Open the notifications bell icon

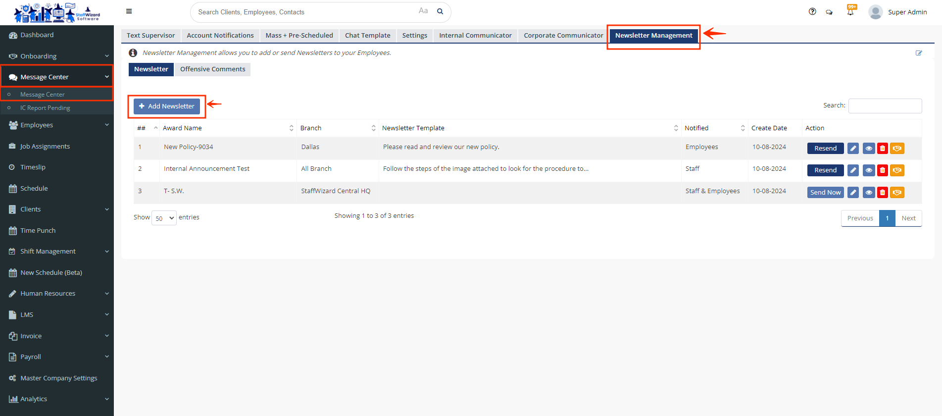[x=850, y=12]
